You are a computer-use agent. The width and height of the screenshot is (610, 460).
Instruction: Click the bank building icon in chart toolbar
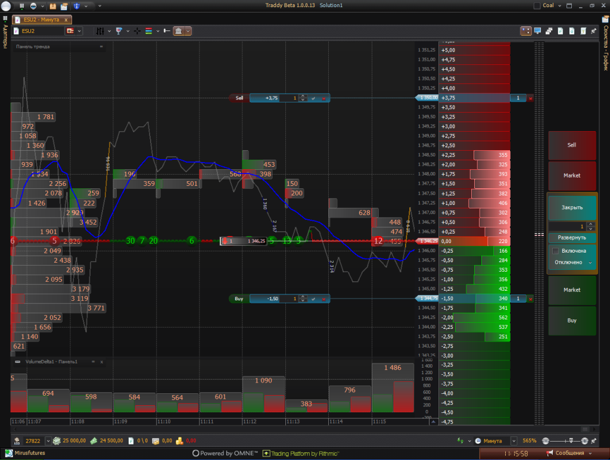(x=179, y=30)
